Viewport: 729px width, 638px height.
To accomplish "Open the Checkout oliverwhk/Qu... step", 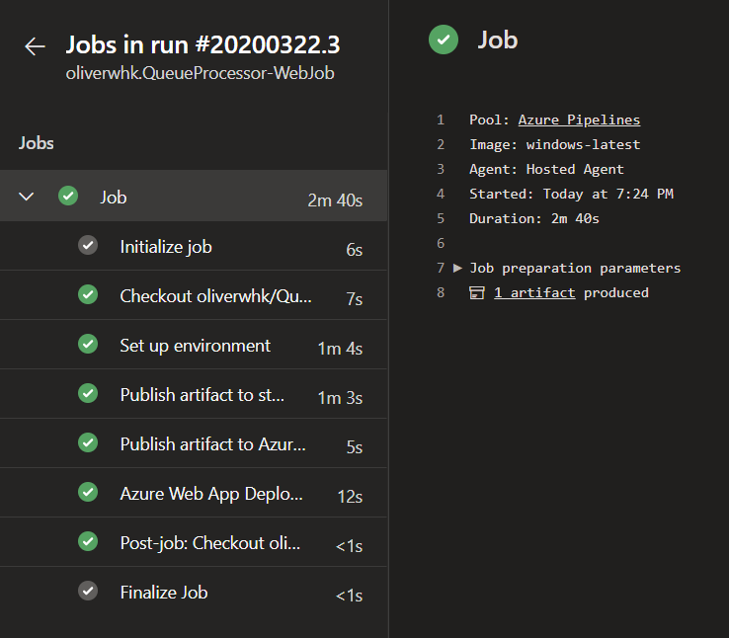I will [194, 295].
